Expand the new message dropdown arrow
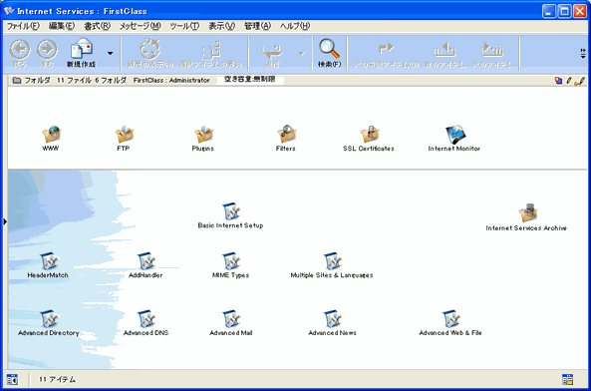 click(110, 54)
